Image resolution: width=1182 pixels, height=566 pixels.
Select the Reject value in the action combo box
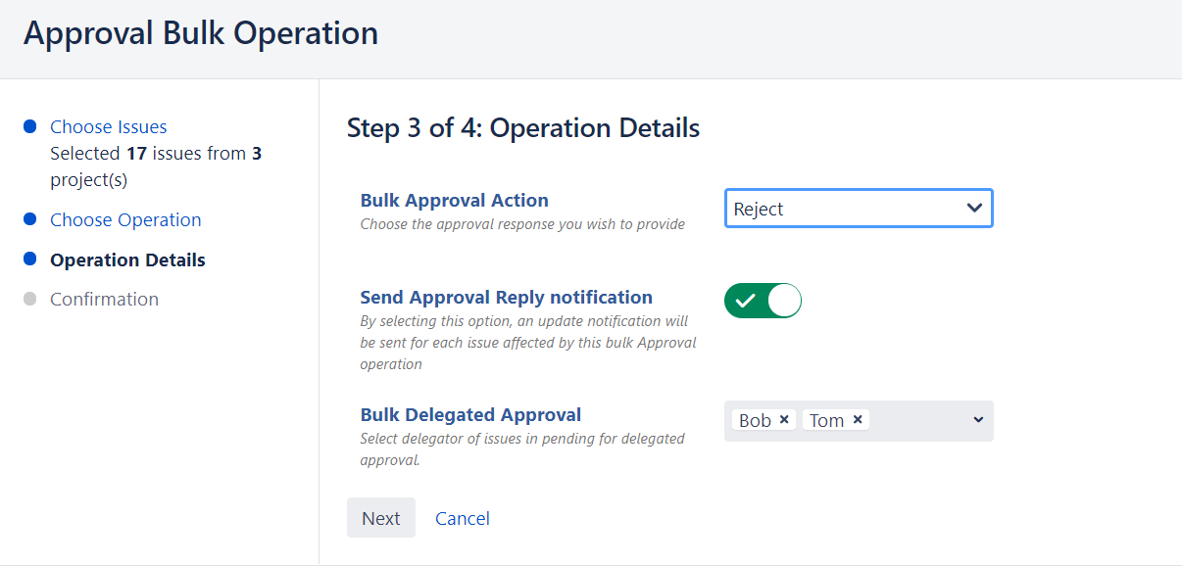(x=759, y=209)
